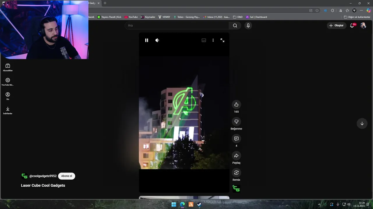
Task: Open the three-dot more options menu
Action: pos(213,40)
